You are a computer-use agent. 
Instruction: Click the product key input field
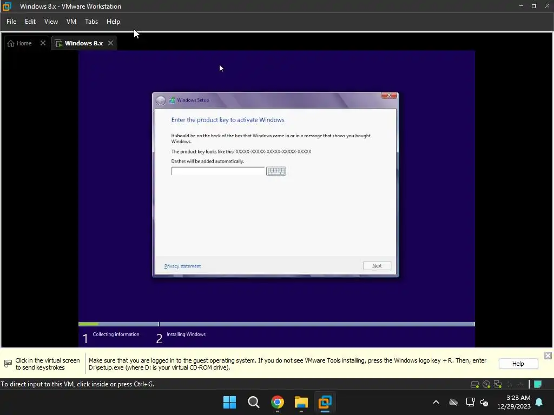217,171
